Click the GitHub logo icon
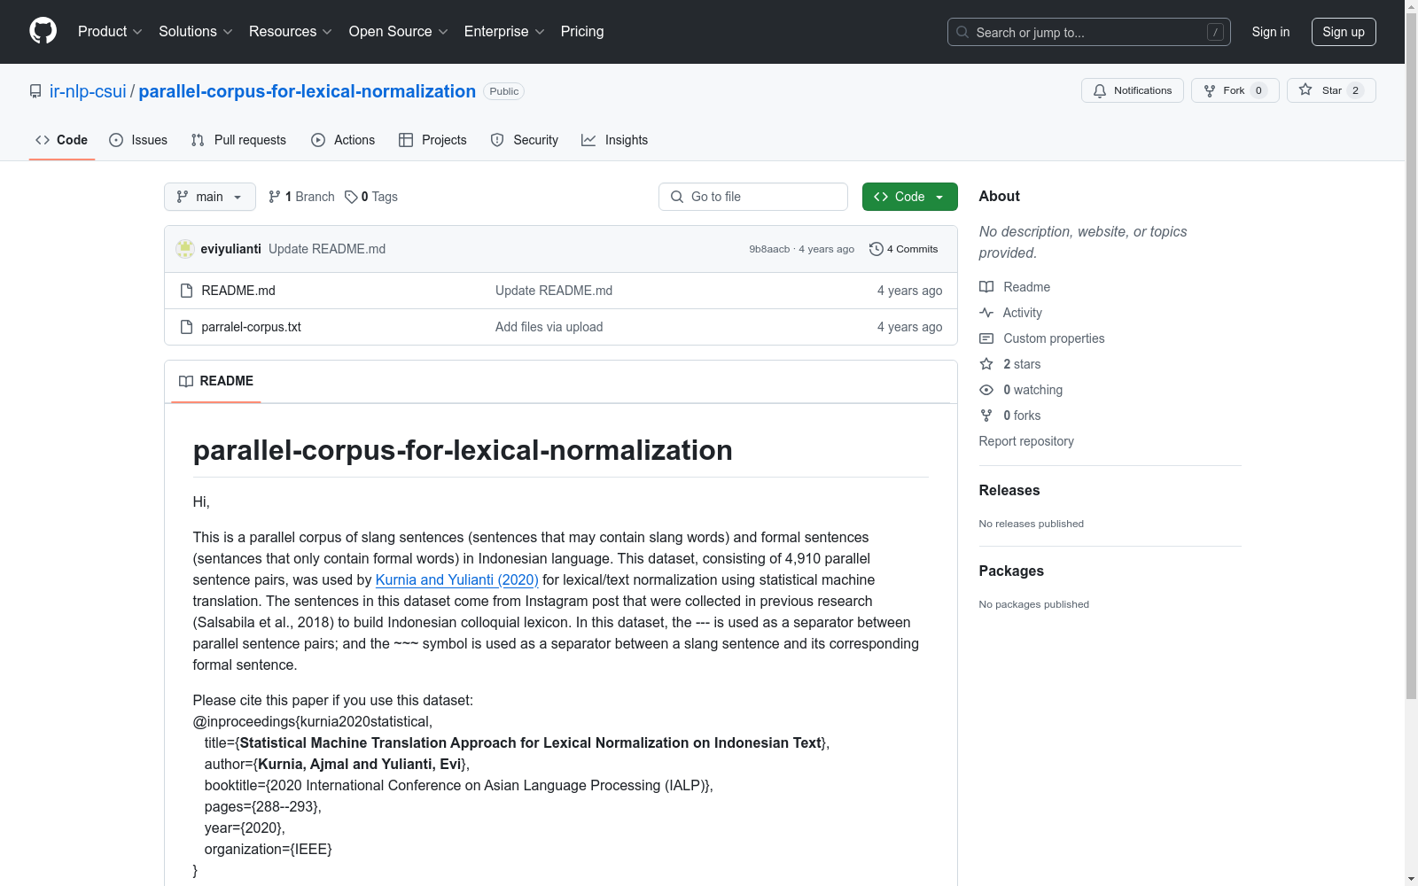Screen dimensions: 1418x886 [43, 31]
